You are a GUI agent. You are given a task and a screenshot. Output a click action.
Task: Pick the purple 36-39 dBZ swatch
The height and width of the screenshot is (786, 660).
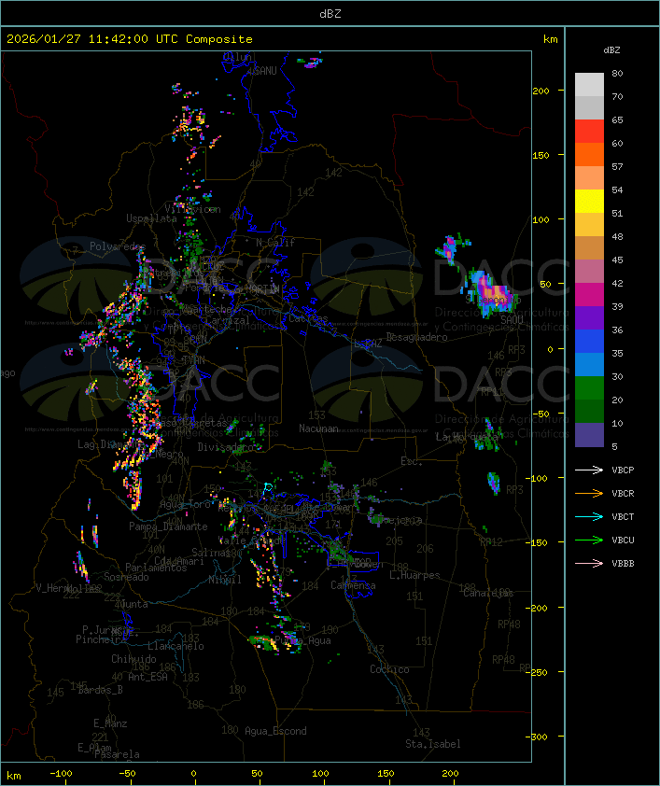click(x=589, y=317)
